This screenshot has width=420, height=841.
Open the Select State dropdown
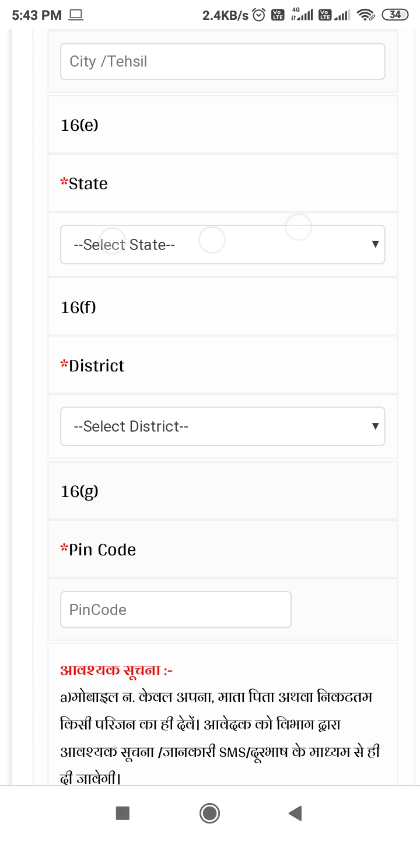(x=222, y=245)
